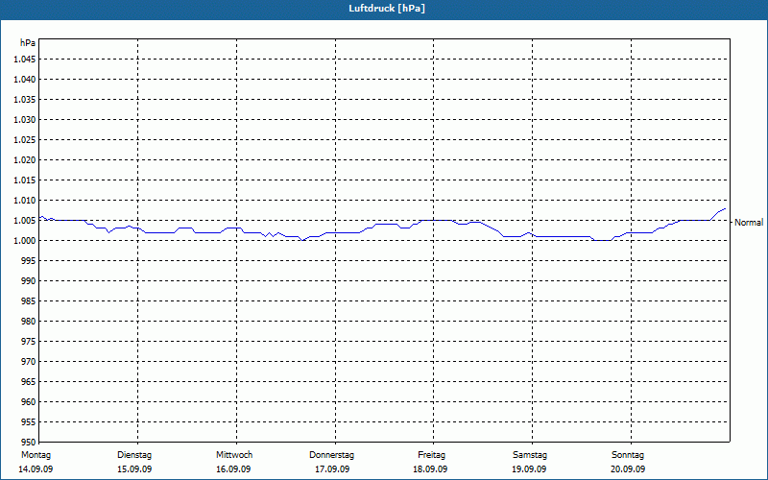Select the 980 axis value
Image resolution: width=768 pixels, height=480 pixels.
(29, 321)
